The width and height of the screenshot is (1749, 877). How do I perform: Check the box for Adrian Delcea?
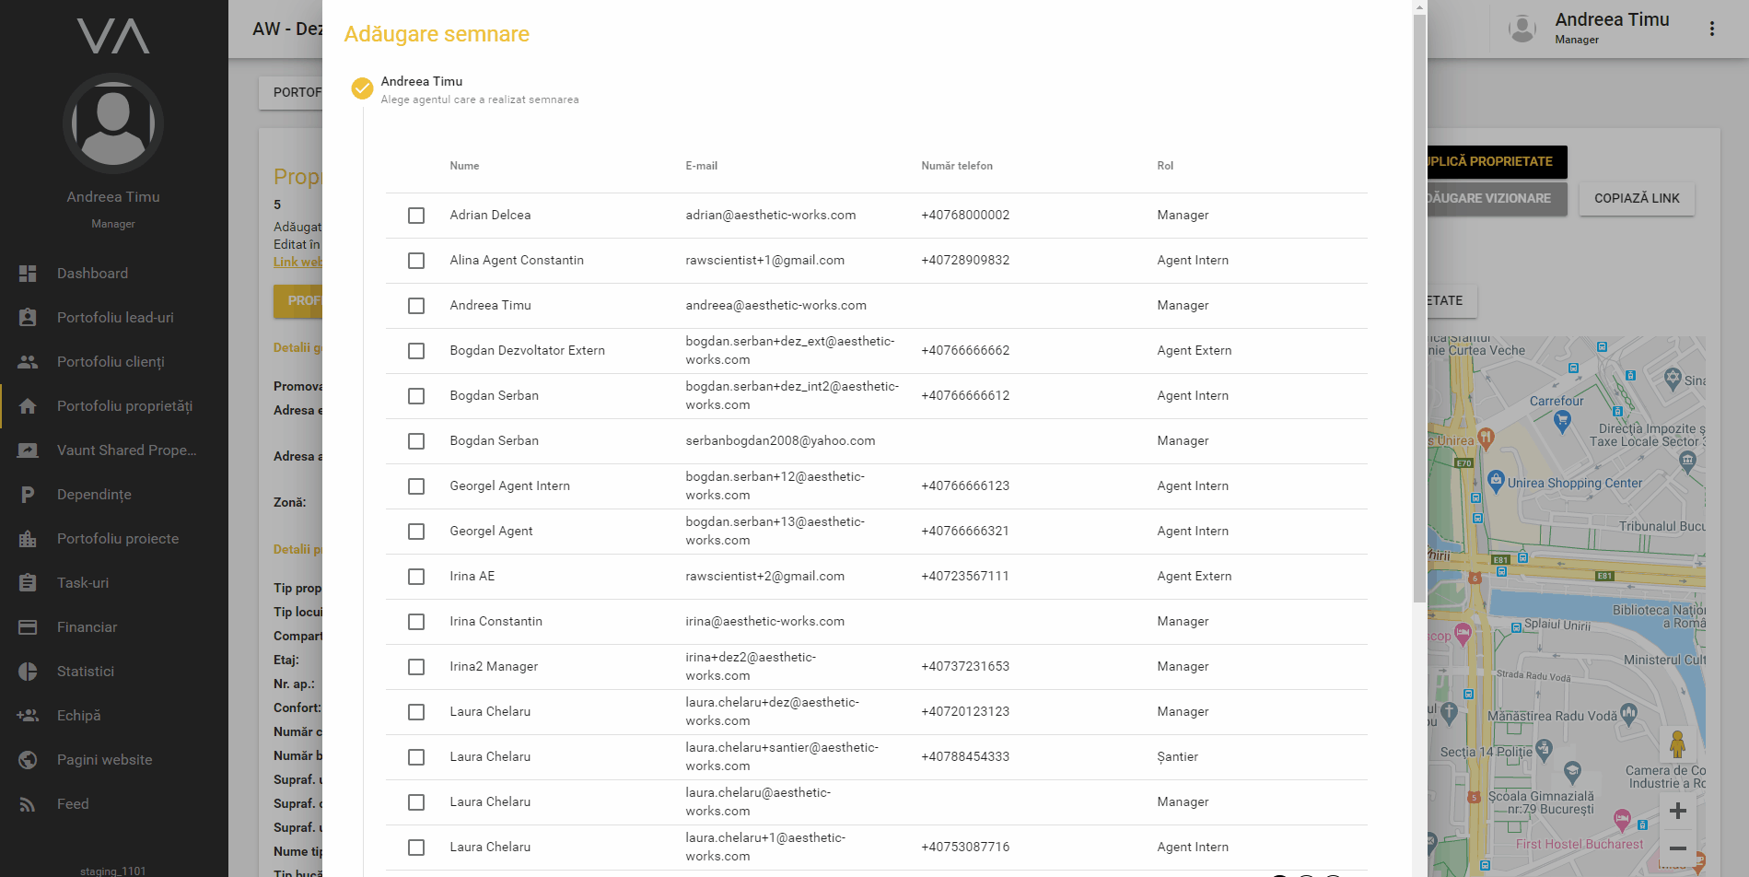[x=416, y=216]
